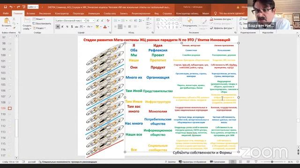
Task: Open the Файл menu
Action: [x=6, y=14]
